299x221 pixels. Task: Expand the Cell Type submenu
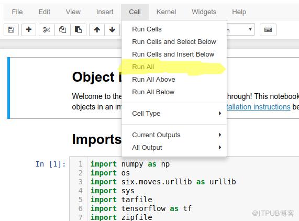[174, 114]
